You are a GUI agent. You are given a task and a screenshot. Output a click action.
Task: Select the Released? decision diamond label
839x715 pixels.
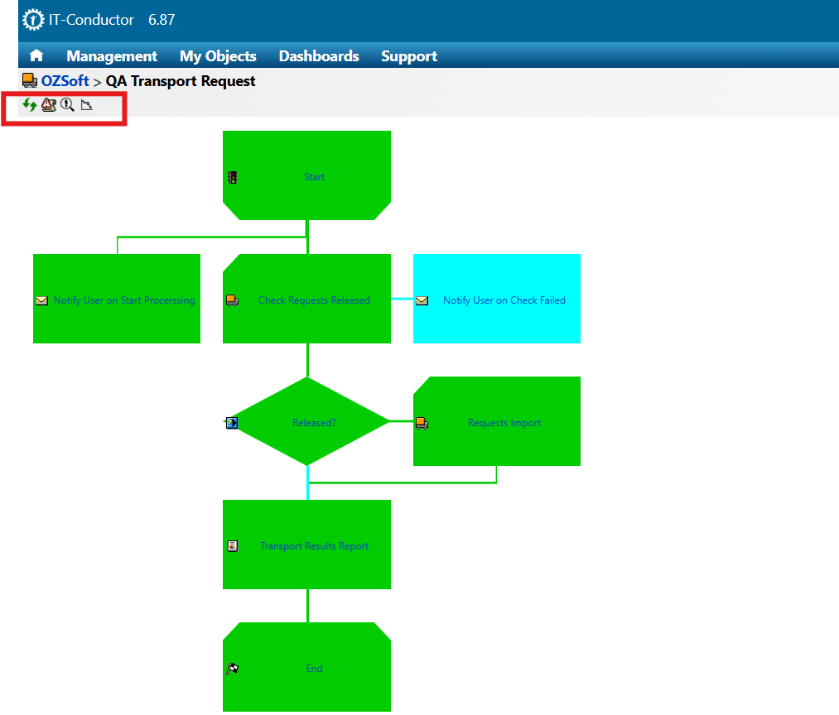(x=314, y=423)
